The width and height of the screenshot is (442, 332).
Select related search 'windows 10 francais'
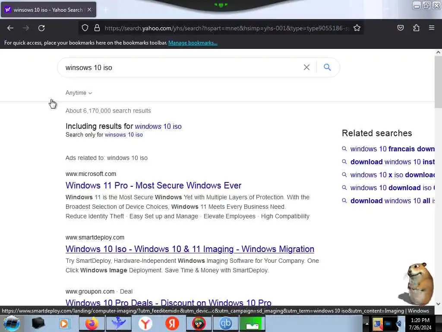392,149
